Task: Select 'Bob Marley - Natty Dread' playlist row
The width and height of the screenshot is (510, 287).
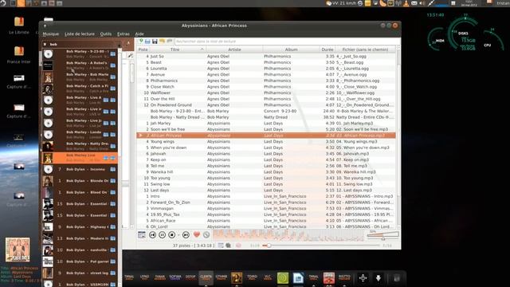Action: pyautogui.click(x=266, y=117)
